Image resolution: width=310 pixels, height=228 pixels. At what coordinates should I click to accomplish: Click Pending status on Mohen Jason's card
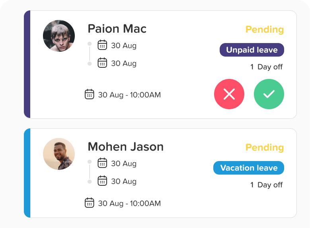[x=265, y=147]
